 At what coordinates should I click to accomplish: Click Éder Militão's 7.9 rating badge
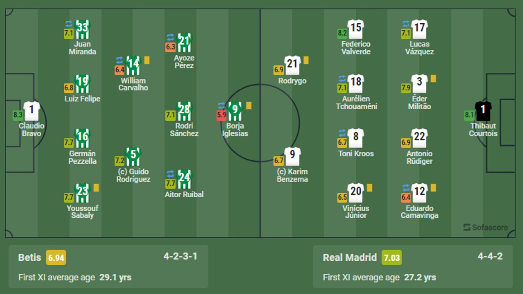point(406,88)
